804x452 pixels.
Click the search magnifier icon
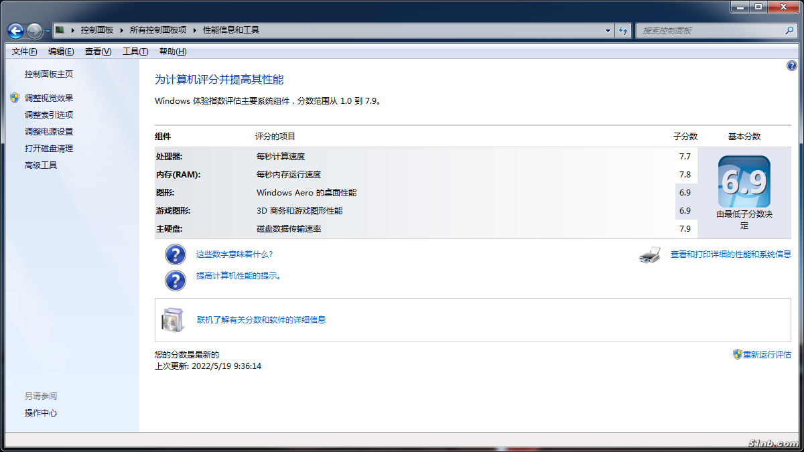pyautogui.click(x=789, y=30)
